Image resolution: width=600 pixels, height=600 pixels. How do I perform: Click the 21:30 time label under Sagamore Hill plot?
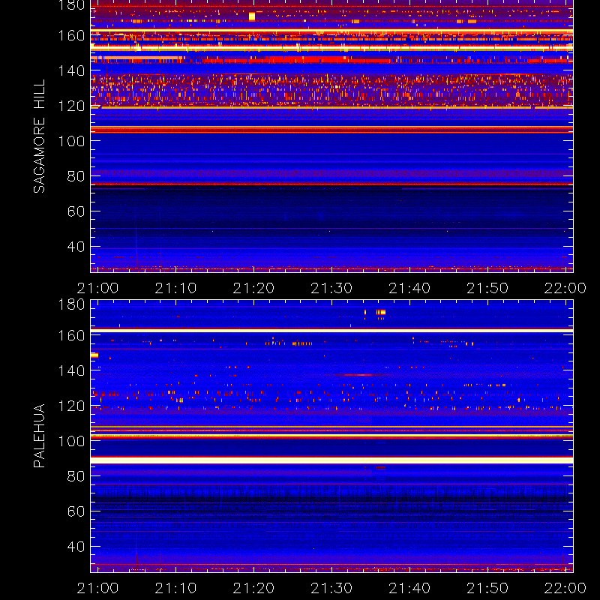[x=331, y=288]
